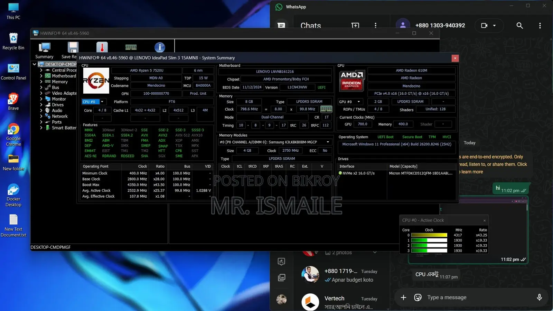Select the Recycle Bin desktop icon
Viewport: 553px width, 311px height.
[x=13, y=41]
